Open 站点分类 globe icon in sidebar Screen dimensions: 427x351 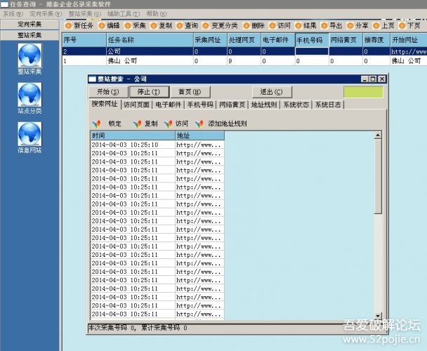(x=29, y=95)
